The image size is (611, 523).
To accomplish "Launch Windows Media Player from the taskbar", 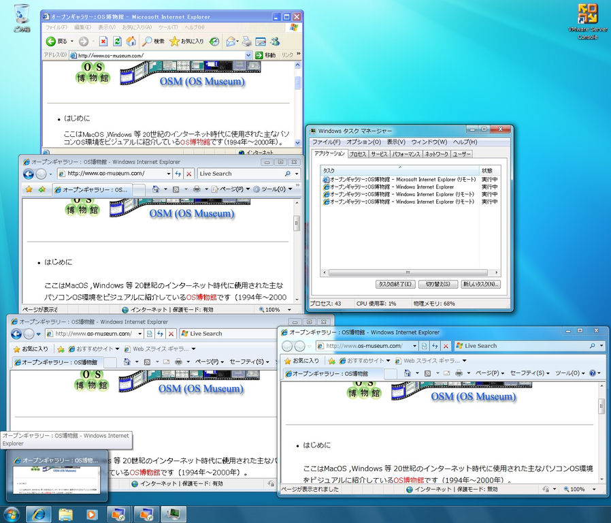I will coord(91,514).
